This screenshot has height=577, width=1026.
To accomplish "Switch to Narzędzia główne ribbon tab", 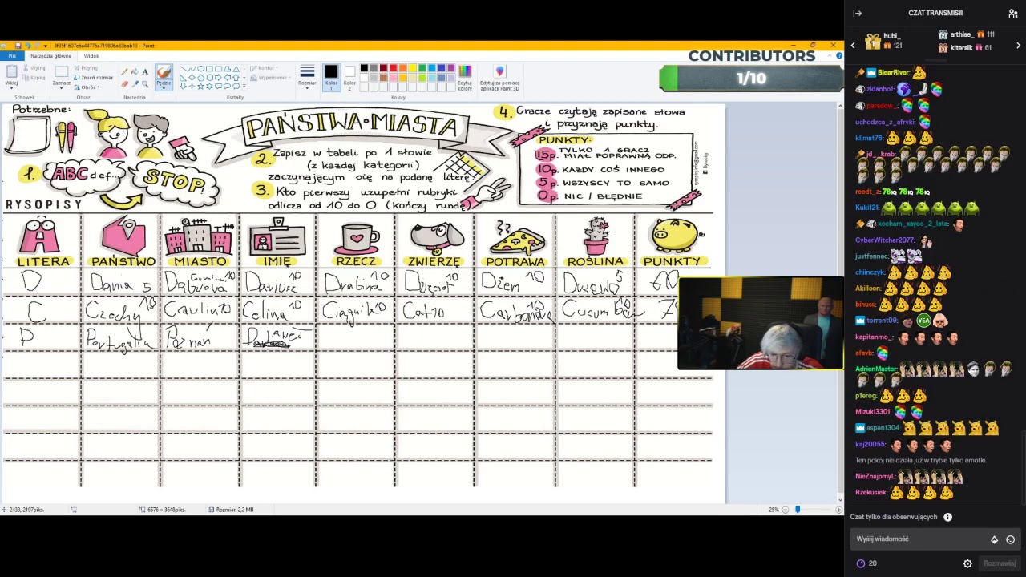I will (x=50, y=56).
